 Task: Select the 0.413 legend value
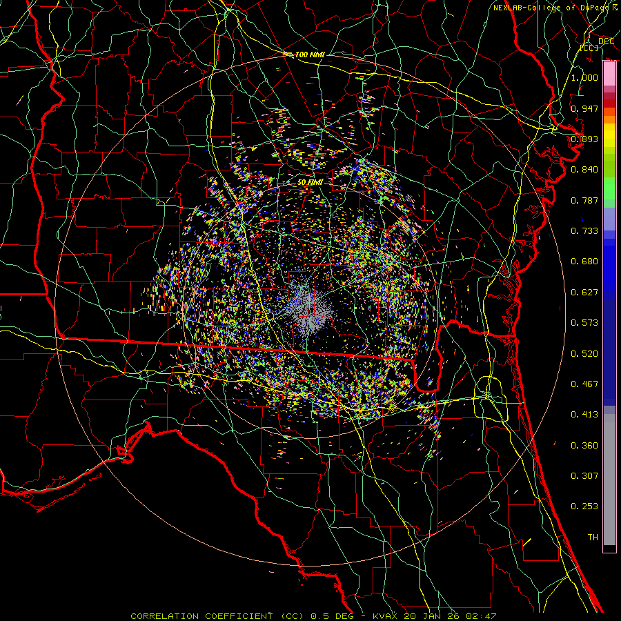584,414
